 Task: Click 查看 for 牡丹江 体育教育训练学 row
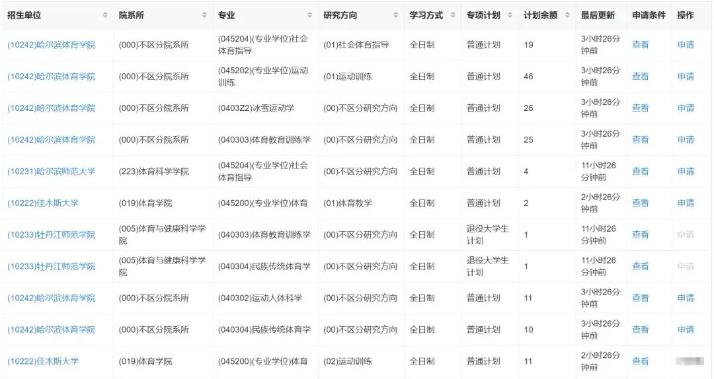coord(640,235)
